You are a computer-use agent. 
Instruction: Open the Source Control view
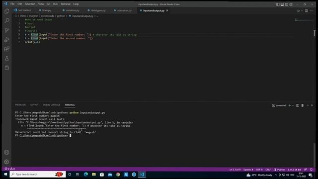[6, 30]
